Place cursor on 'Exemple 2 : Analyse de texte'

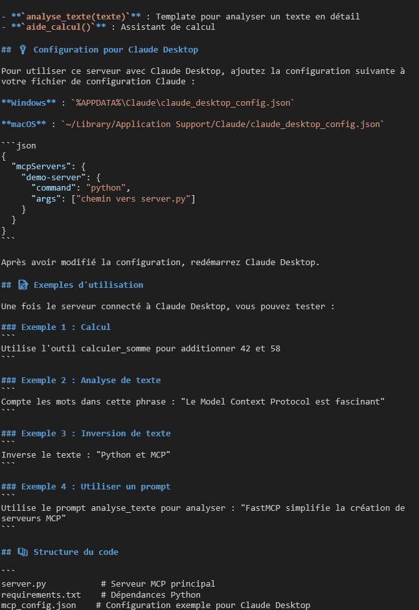click(91, 380)
